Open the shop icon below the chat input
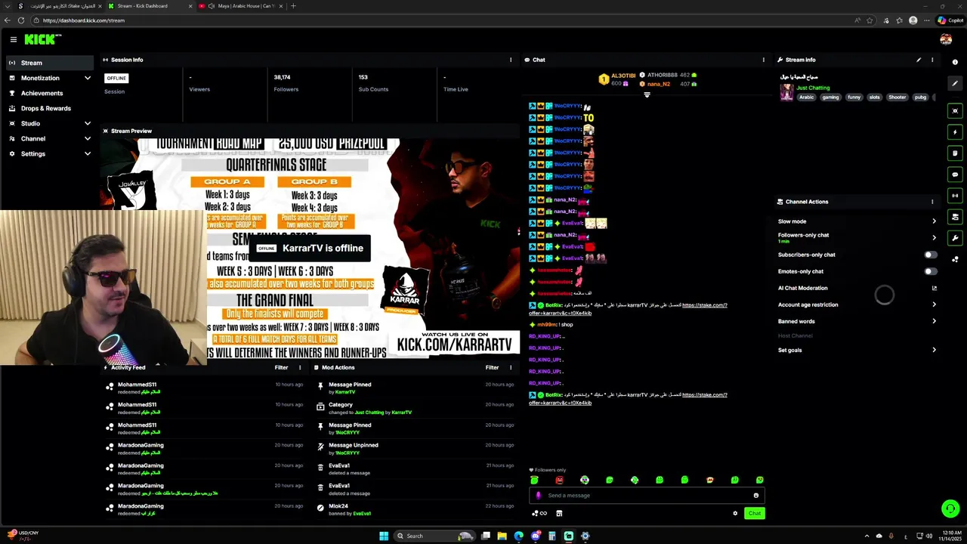The width and height of the screenshot is (967, 544). pyautogui.click(x=559, y=514)
